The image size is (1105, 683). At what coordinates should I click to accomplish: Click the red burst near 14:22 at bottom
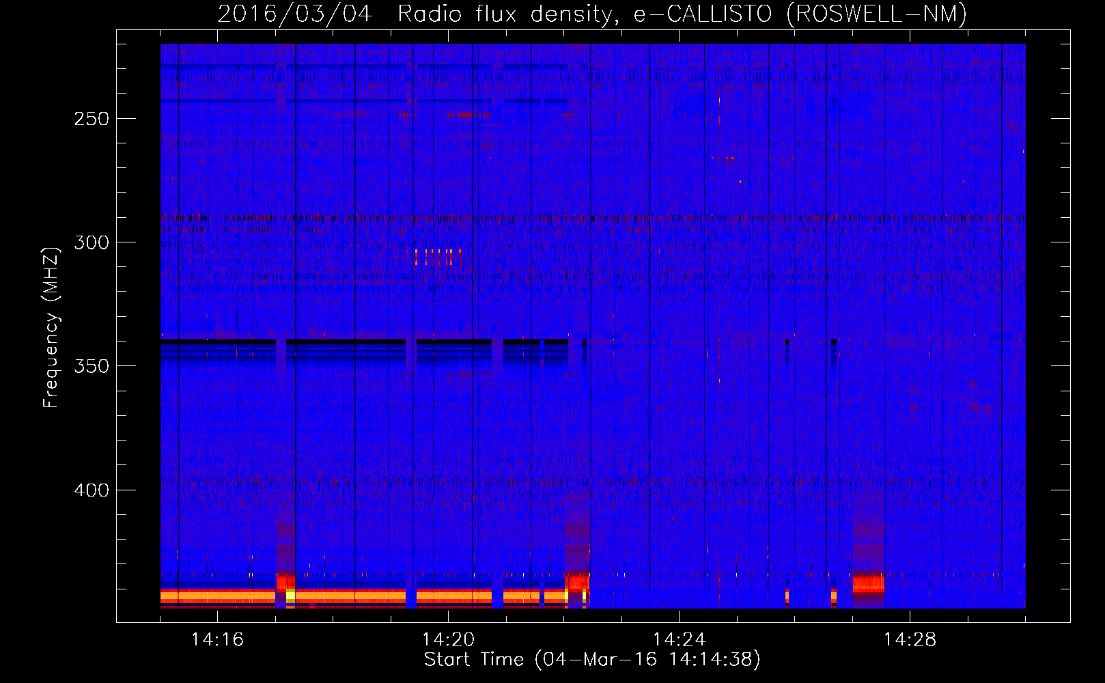(578, 584)
